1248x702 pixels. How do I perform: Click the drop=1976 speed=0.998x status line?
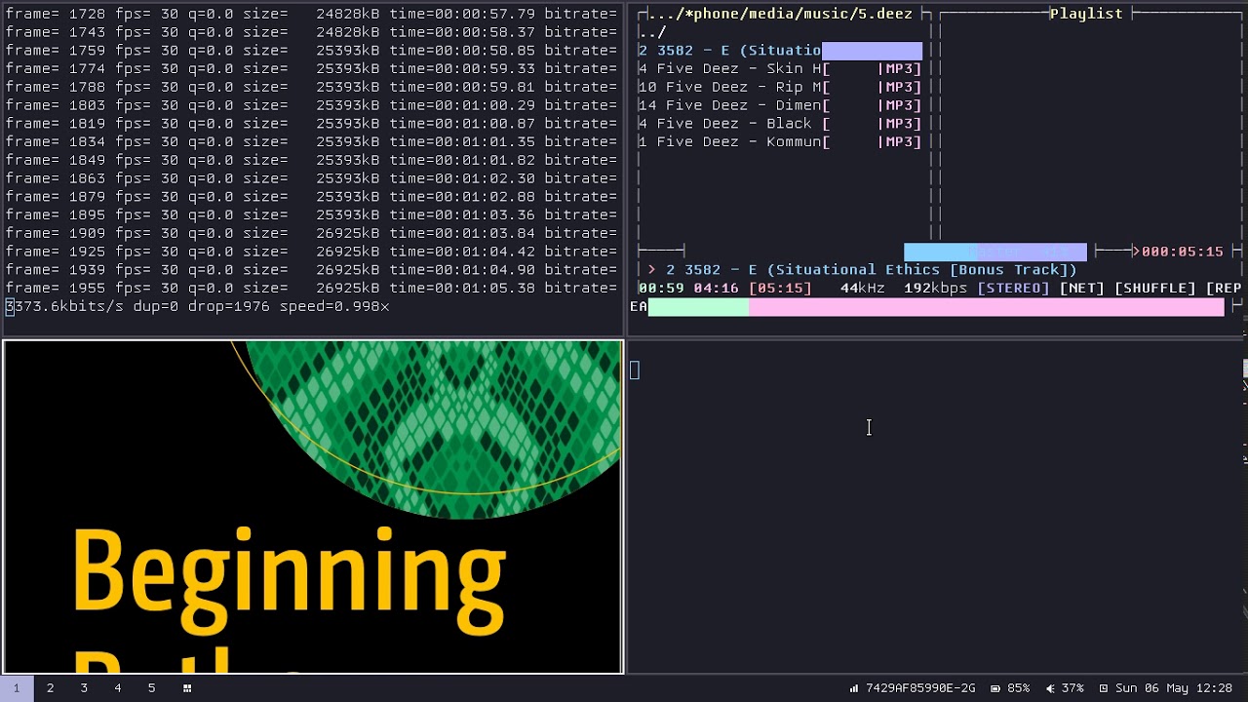tap(198, 307)
